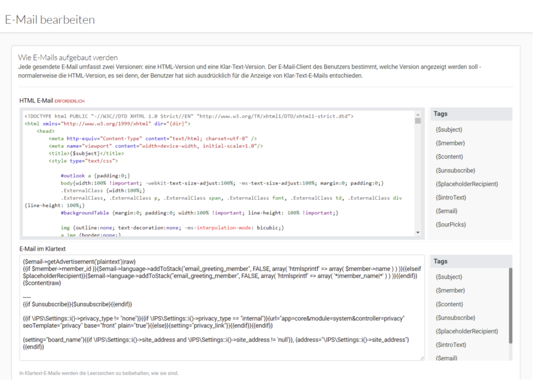This screenshot has height=380, width=533.
Task: Insert {$introText} tag from HTML E-Mail tags list
Action: click(450, 198)
